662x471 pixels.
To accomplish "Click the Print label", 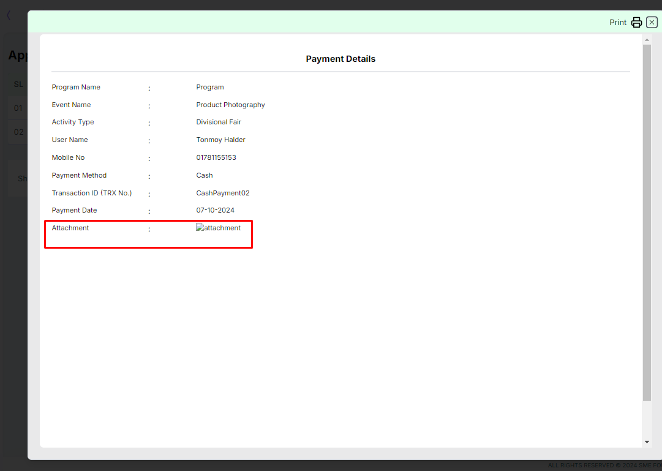I will pyautogui.click(x=618, y=23).
